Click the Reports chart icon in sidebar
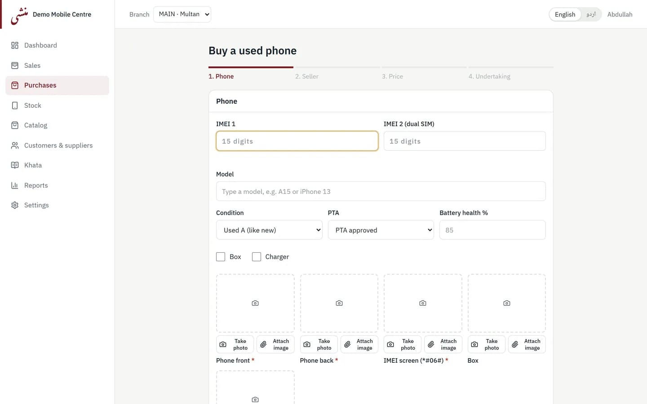647x404 pixels. coord(15,185)
